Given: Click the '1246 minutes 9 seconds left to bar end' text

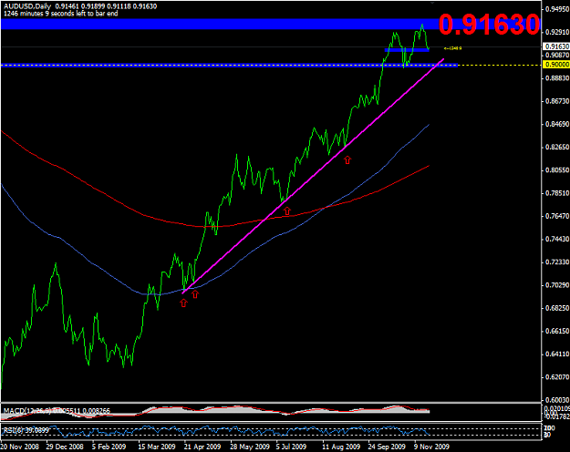Looking at the screenshot, I should (x=61, y=14).
